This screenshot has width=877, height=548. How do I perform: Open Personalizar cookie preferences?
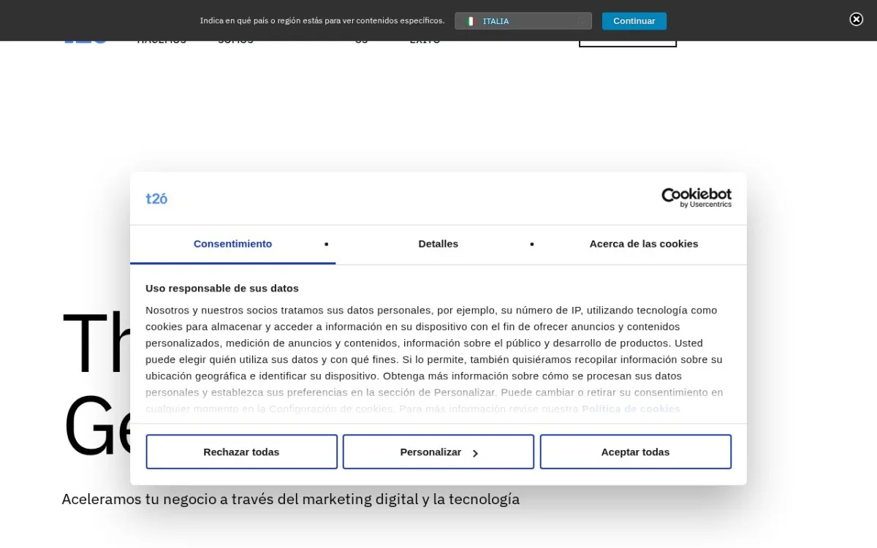438,452
